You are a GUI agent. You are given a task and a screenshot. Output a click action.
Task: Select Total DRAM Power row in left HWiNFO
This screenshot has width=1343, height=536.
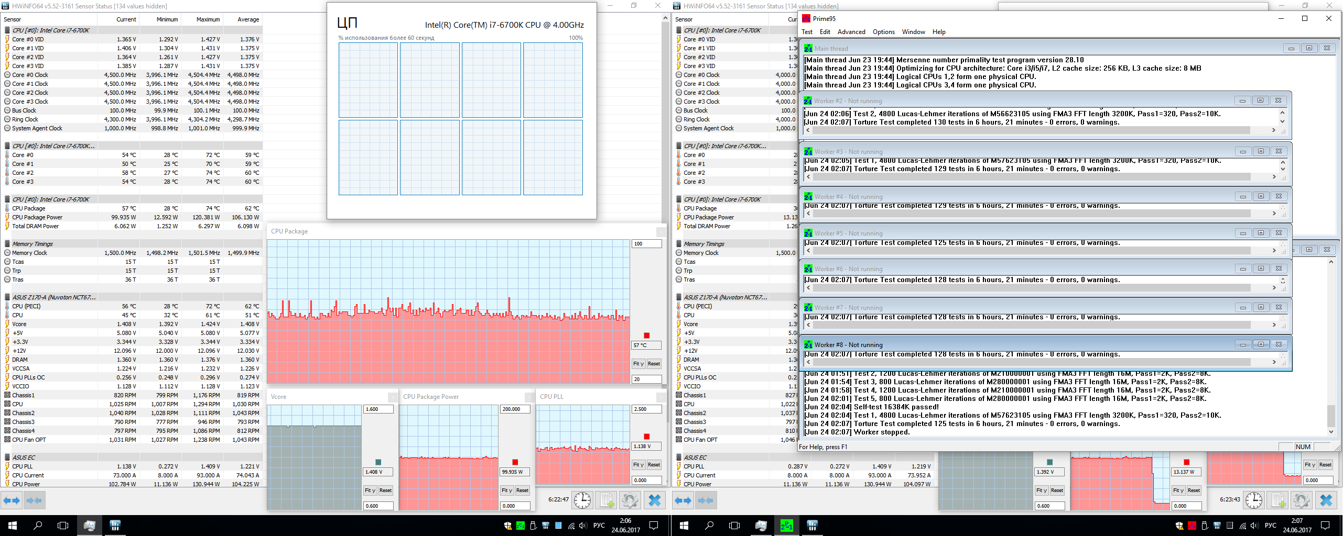(131, 226)
